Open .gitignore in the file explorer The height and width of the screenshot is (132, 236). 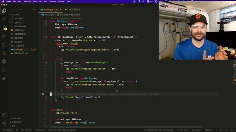[x=20, y=30]
